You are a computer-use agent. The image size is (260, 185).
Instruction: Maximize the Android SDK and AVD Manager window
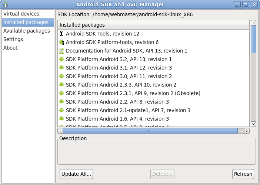[246, 4]
